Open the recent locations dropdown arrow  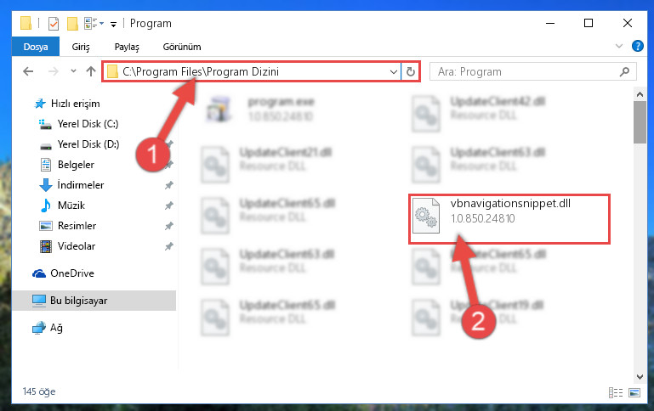73,71
